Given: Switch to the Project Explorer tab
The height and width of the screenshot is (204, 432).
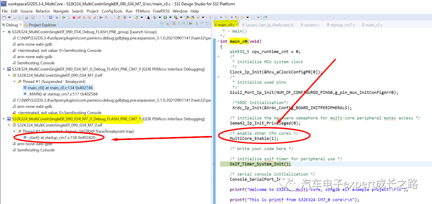Looking at the screenshot, I should click(40, 25).
